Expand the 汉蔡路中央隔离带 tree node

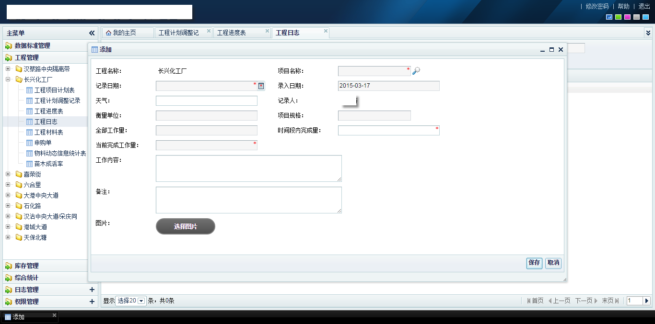click(8, 69)
